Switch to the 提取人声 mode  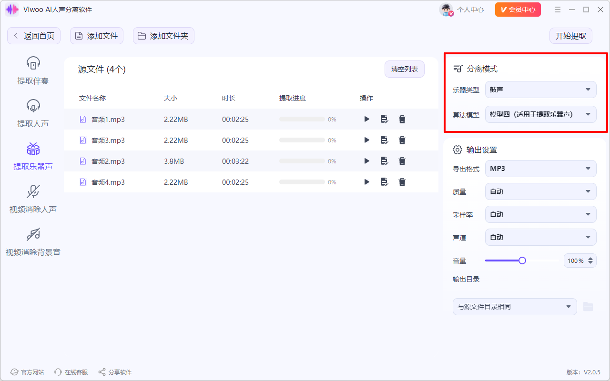click(x=33, y=114)
